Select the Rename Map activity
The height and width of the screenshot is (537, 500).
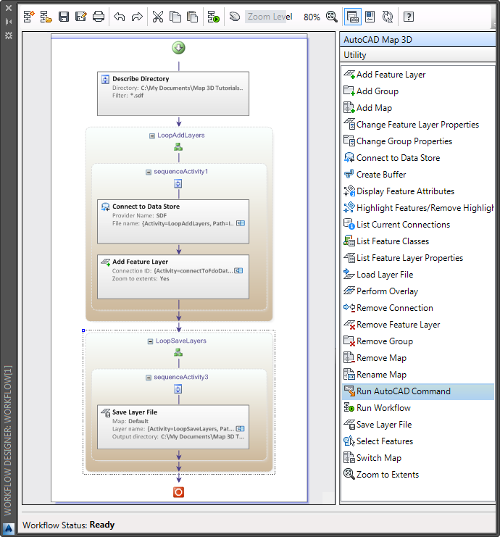[x=418, y=375]
